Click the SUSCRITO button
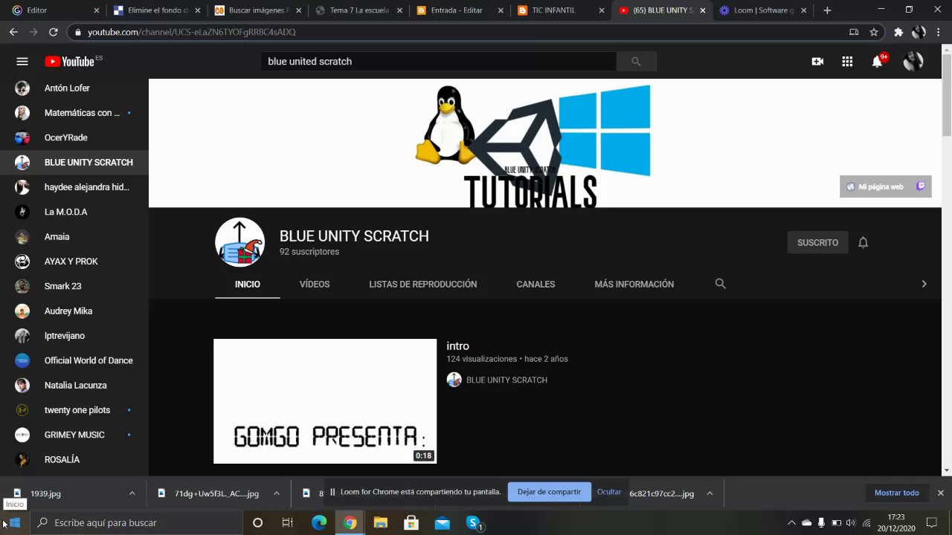 click(x=817, y=242)
